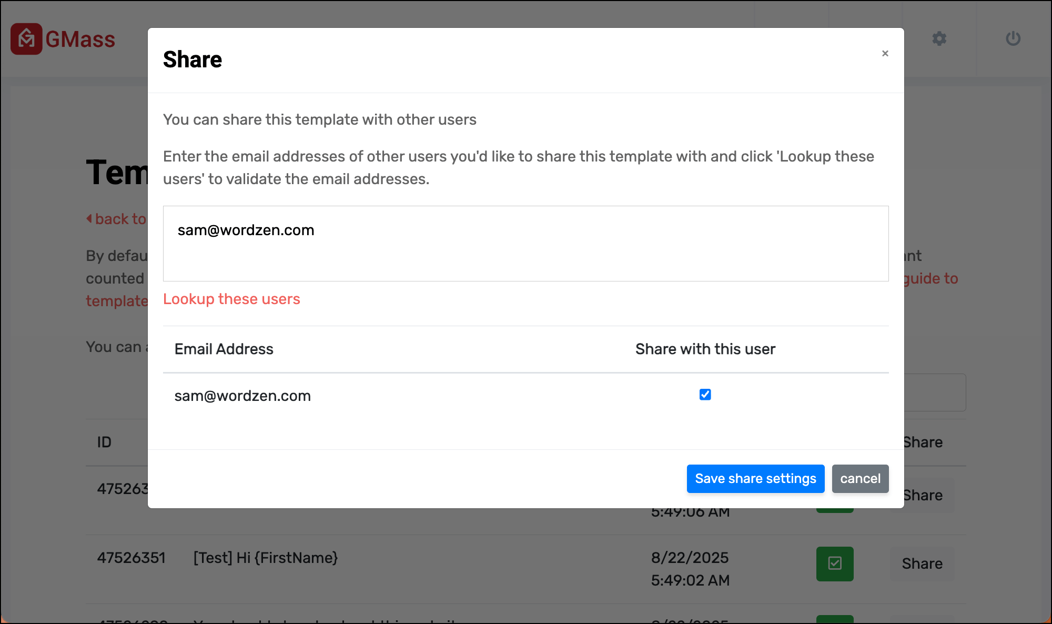Click green checkmark icon for template 47526351
The height and width of the screenshot is (624, 1052).
click(835, 563)
